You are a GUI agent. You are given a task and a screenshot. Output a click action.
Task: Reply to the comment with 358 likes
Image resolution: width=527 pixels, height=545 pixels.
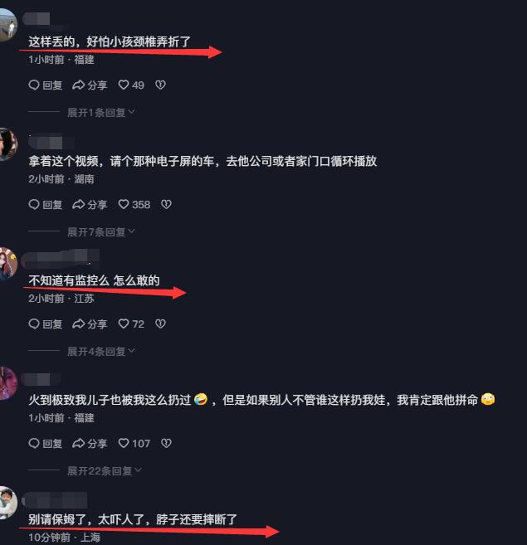point(45,204)
